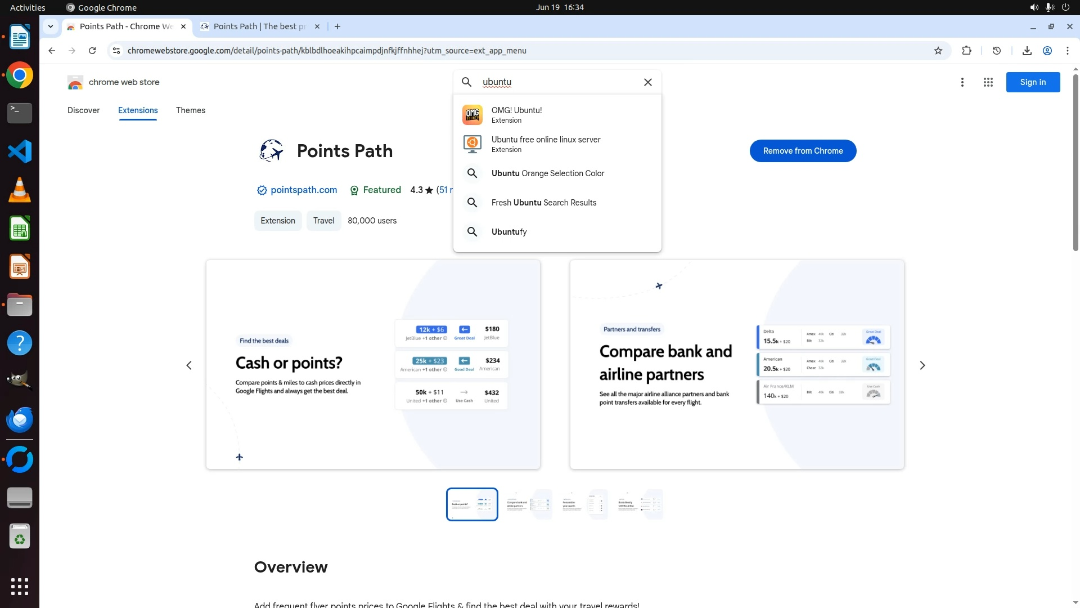
Task: Expand the tab search dropdown
Action: (51, 26)
